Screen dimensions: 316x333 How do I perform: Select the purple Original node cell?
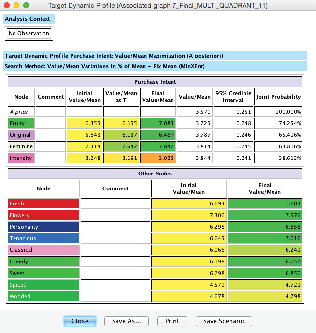click(x=21, y=135)
